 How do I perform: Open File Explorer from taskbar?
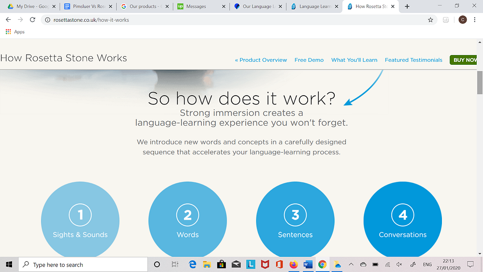click(207, 264)
